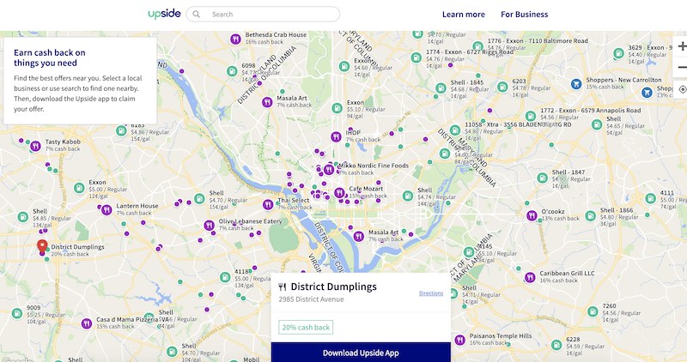Select the 9009 gas station marker
Image resolution: width=687 pixels, height=362 pixels.
[17, 313]
